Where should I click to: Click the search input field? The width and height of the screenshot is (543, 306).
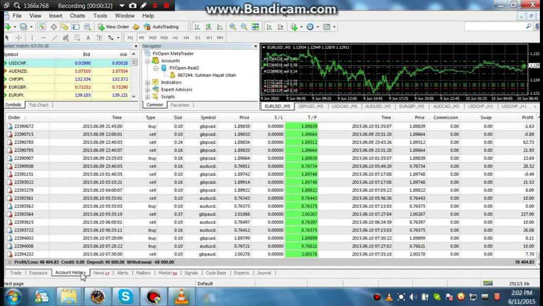[x=494, y=26]
